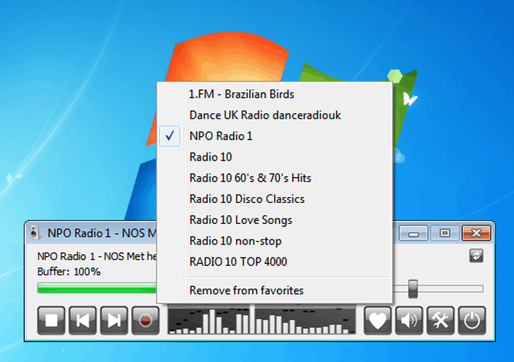Start recording with the red record button
Image resolution: width=514 pixels, height=362 pixels.
(x=145, y=320)
